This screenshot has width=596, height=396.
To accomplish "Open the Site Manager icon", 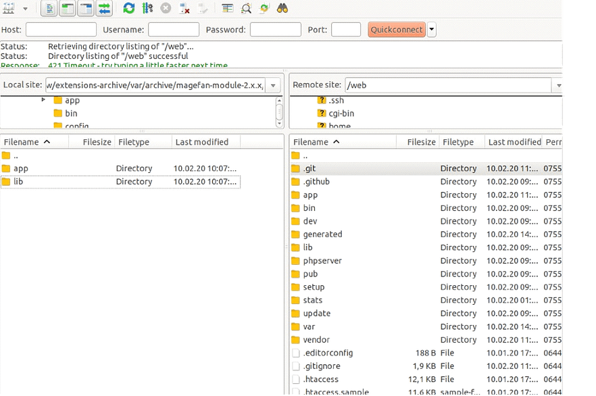I will [9, 9].
